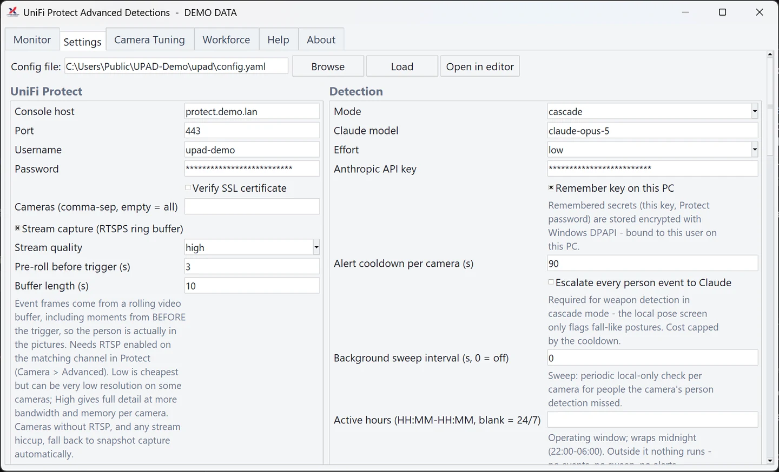Screen dimensions: 779x472
Task: Click the Detection section heading
Action: coord(356,91)
